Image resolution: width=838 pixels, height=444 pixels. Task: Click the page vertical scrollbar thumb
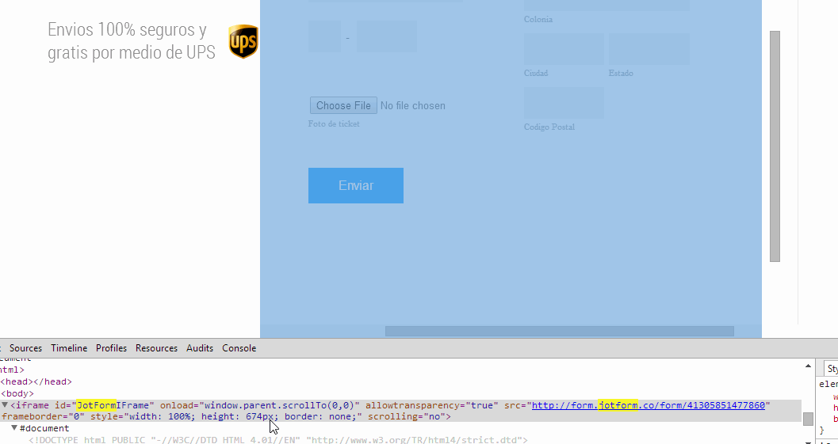point(775,146)
